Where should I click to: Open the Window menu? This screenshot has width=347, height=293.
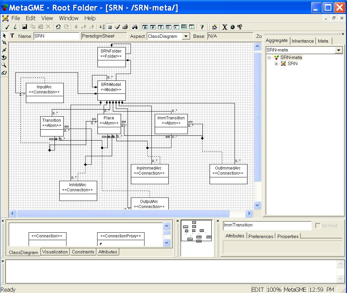coord(69,18)
